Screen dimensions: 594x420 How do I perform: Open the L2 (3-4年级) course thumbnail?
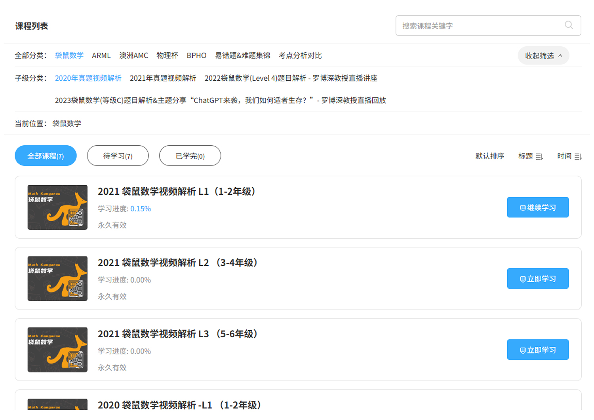[57, 279]
